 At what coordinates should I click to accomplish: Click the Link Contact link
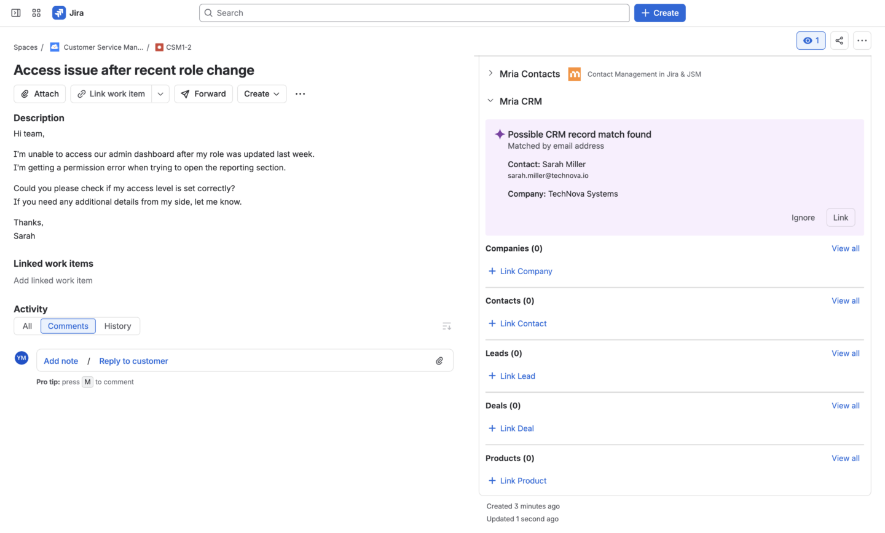pyautogui.click(x=517, y=323)
